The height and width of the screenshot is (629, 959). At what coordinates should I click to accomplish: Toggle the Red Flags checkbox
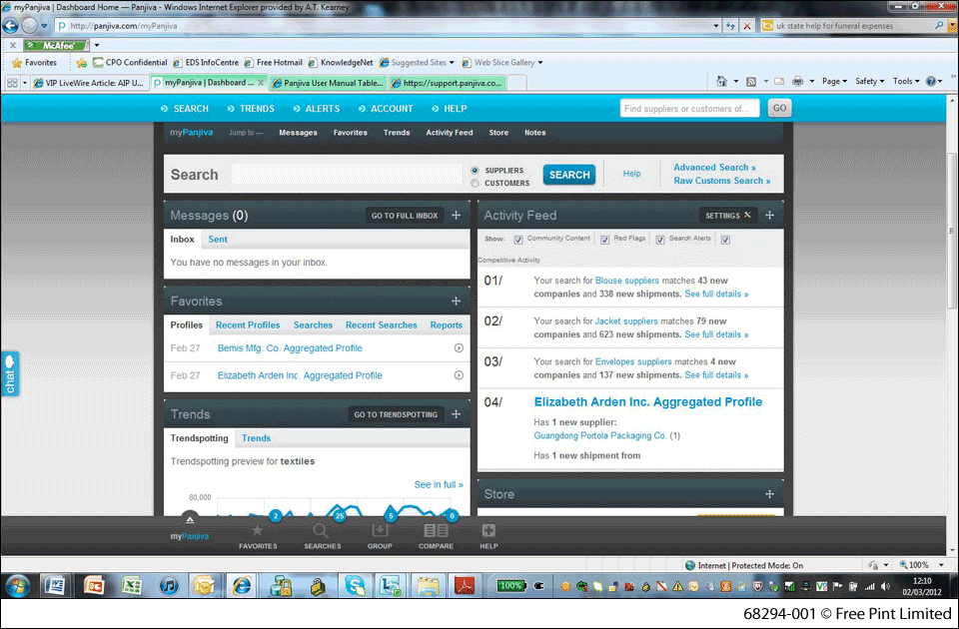(x=605, y=240)
